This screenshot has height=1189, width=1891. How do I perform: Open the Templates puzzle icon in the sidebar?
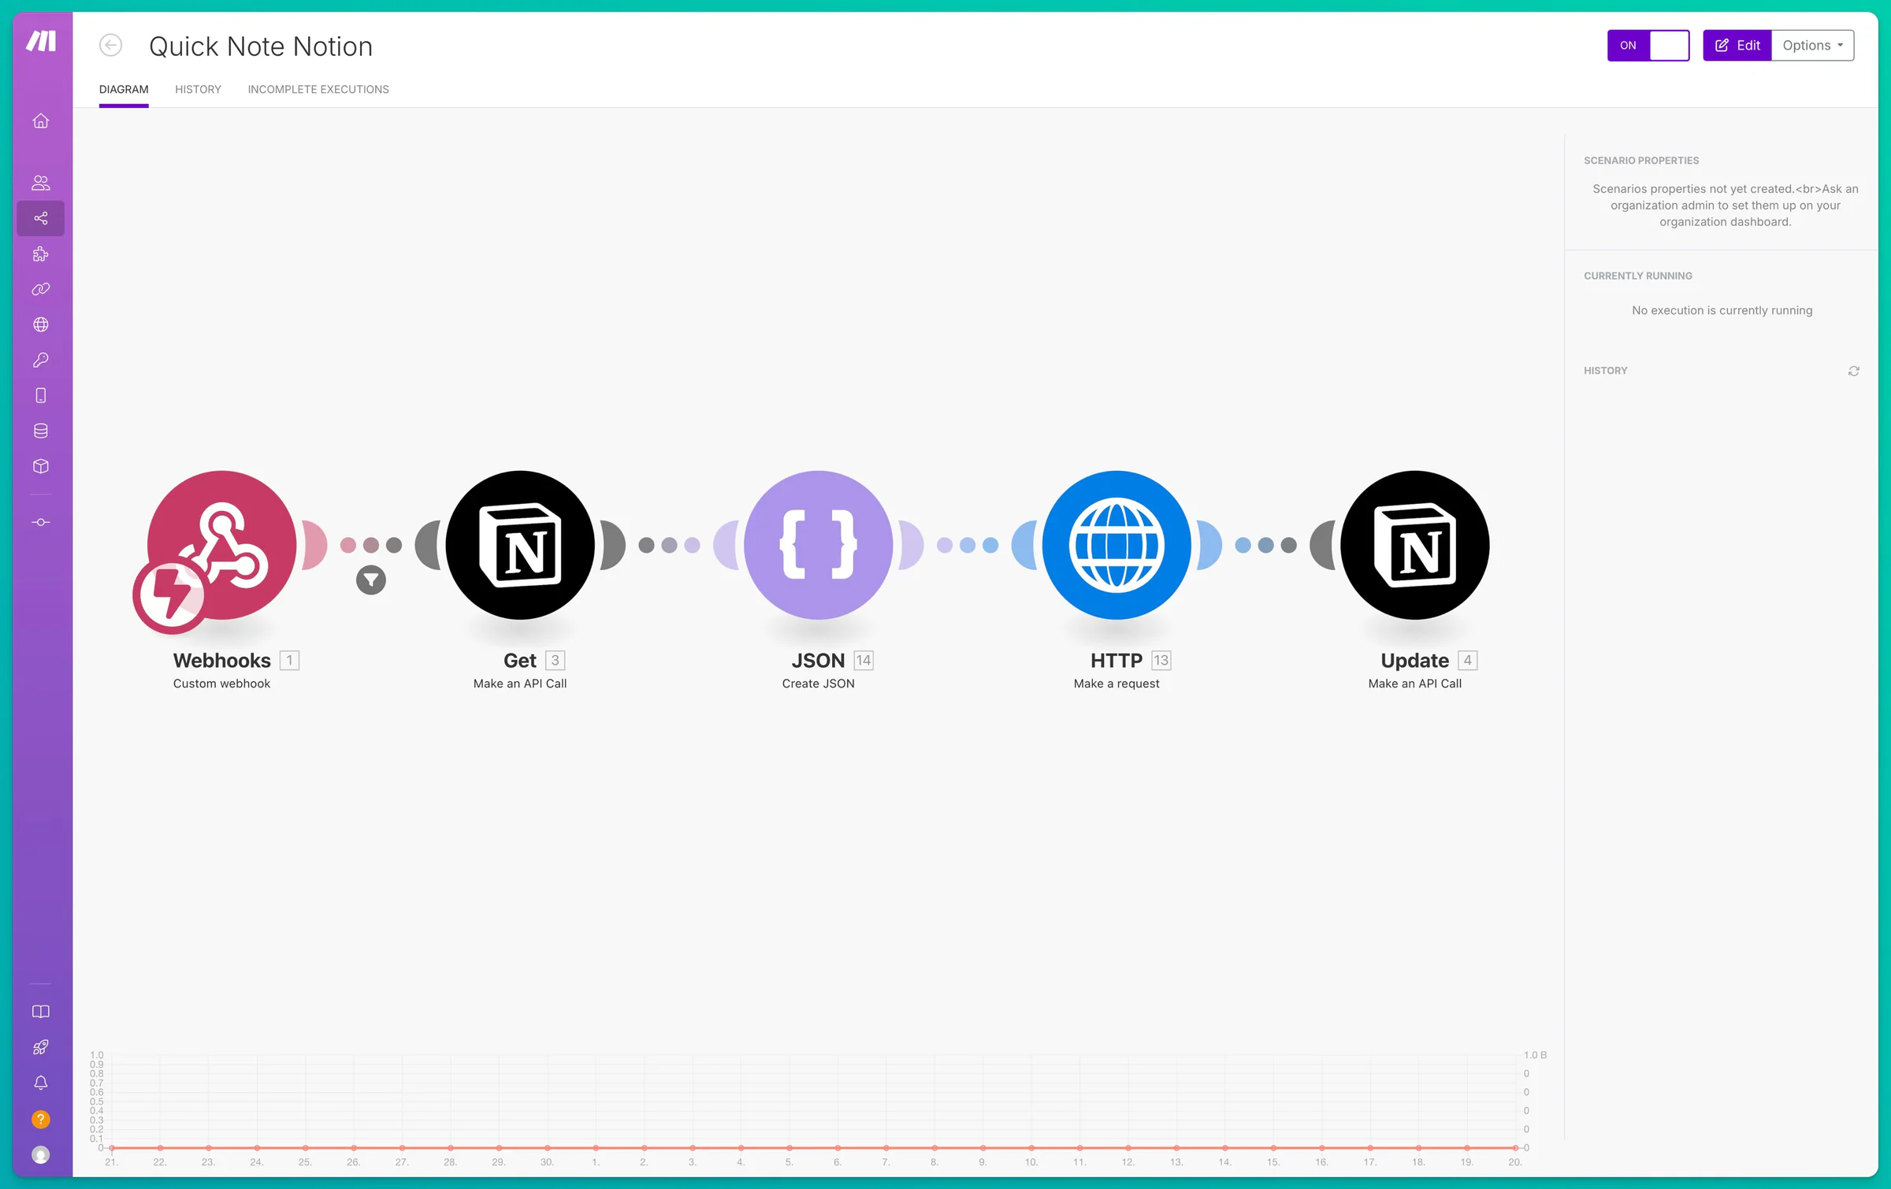point(41,254)
